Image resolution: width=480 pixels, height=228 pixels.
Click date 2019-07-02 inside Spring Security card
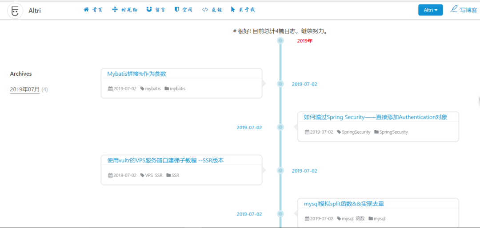321,132
